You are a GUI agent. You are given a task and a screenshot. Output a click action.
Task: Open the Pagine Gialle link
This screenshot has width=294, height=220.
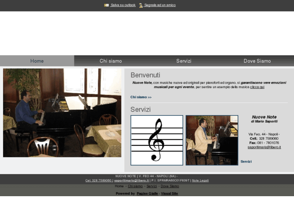(147, 193)
